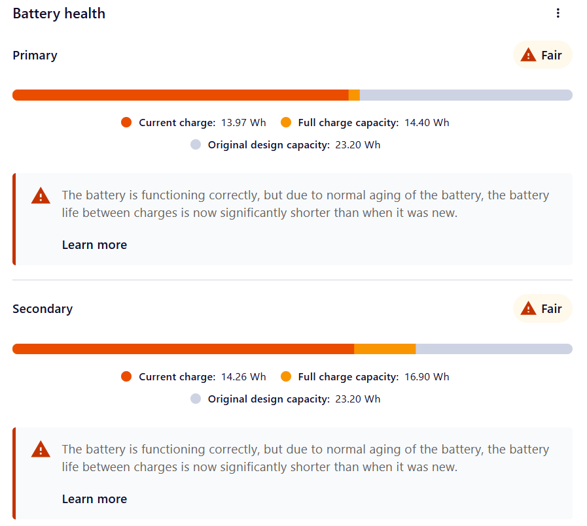
Task: Open the Battery health three-dot menu
Action: (558, 14)
